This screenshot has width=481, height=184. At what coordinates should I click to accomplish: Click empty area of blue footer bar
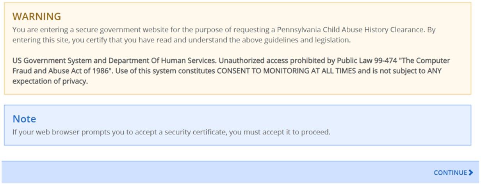click(195, 172)
